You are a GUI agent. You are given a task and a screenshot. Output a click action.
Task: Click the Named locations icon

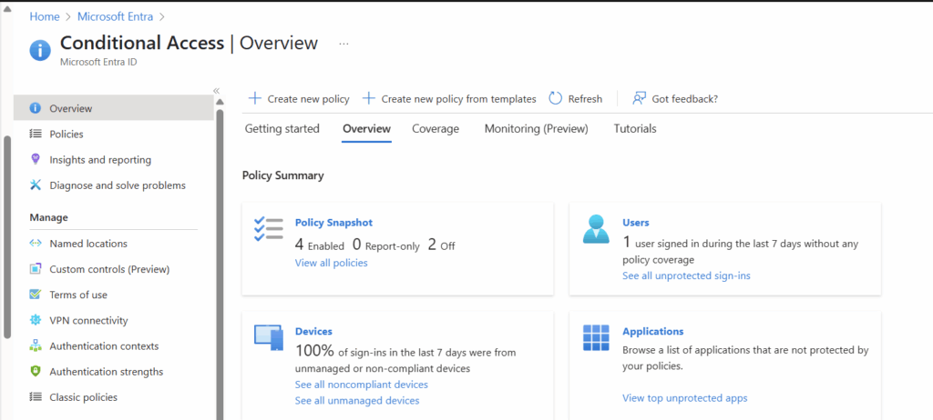[x=36, y=243]
